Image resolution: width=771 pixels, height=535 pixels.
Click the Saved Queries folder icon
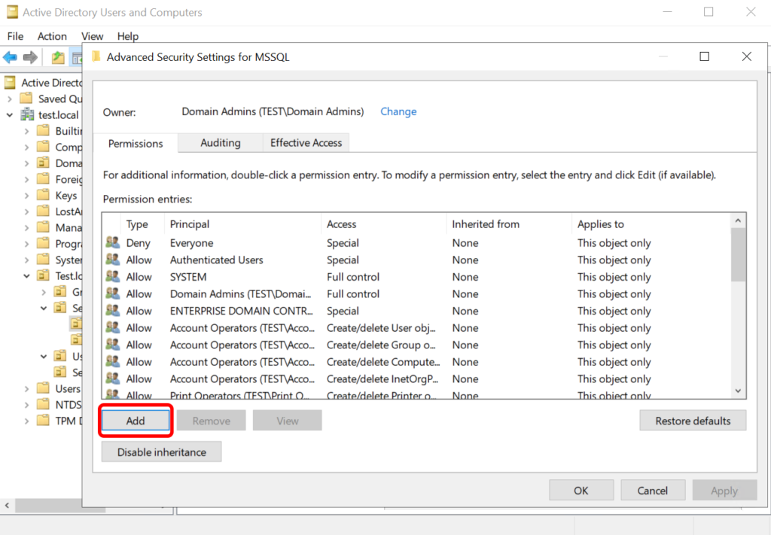point(25,99)
